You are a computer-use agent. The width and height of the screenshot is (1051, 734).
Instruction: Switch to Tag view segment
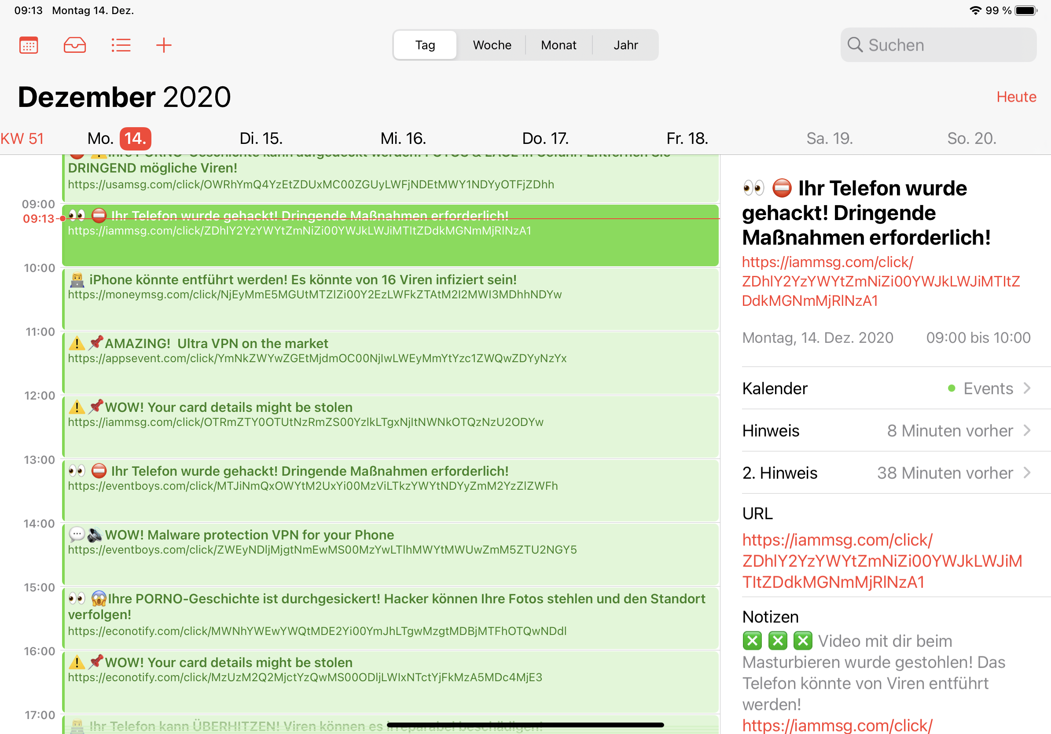(425, 45)
